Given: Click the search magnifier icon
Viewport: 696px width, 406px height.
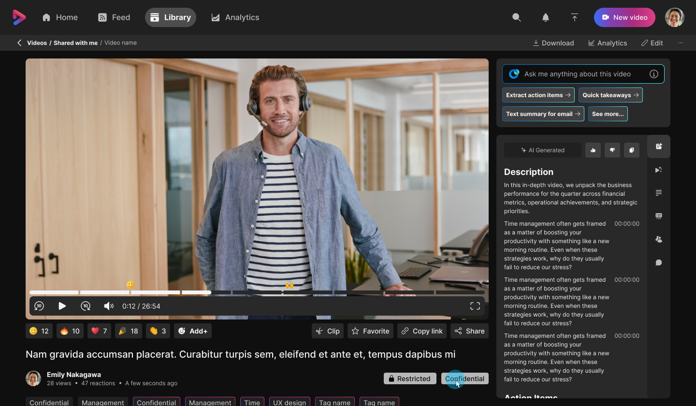Looking at the screenshot, I should (516, 17).
